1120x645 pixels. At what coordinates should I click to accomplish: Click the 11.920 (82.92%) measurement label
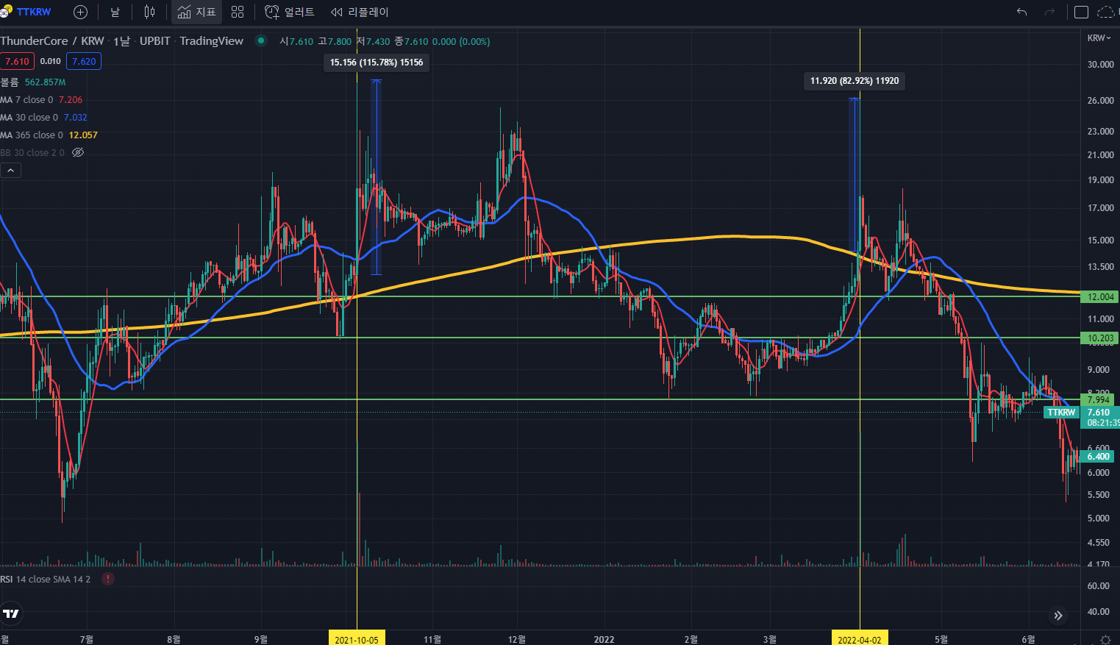coord(855,81)
